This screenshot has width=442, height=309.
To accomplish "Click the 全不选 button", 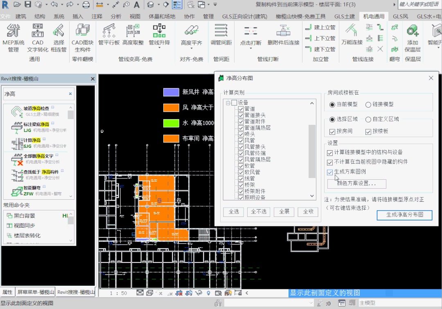I will click(259, 212).
